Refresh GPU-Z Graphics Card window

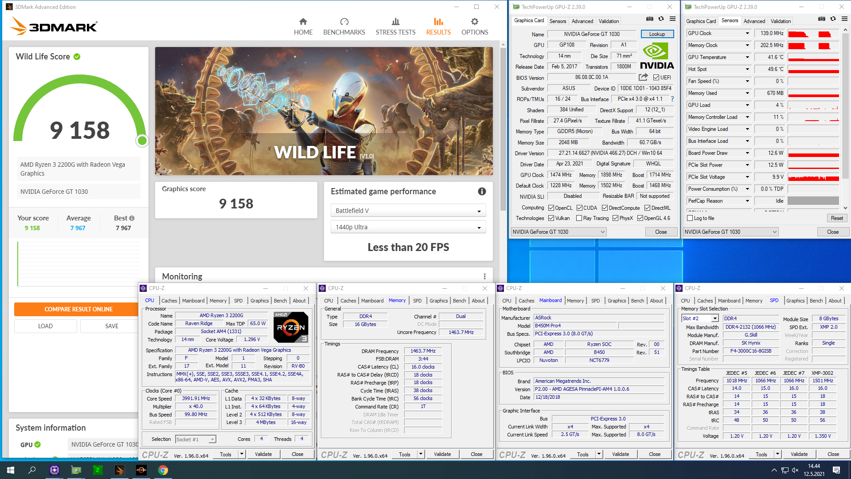(661, 19)
